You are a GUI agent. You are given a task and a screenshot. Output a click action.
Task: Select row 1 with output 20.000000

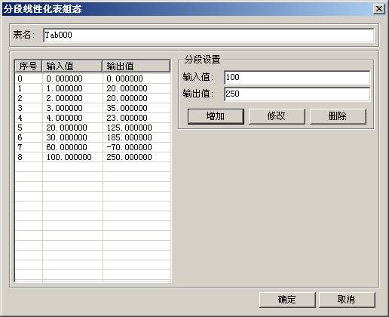tap(93, 88)
